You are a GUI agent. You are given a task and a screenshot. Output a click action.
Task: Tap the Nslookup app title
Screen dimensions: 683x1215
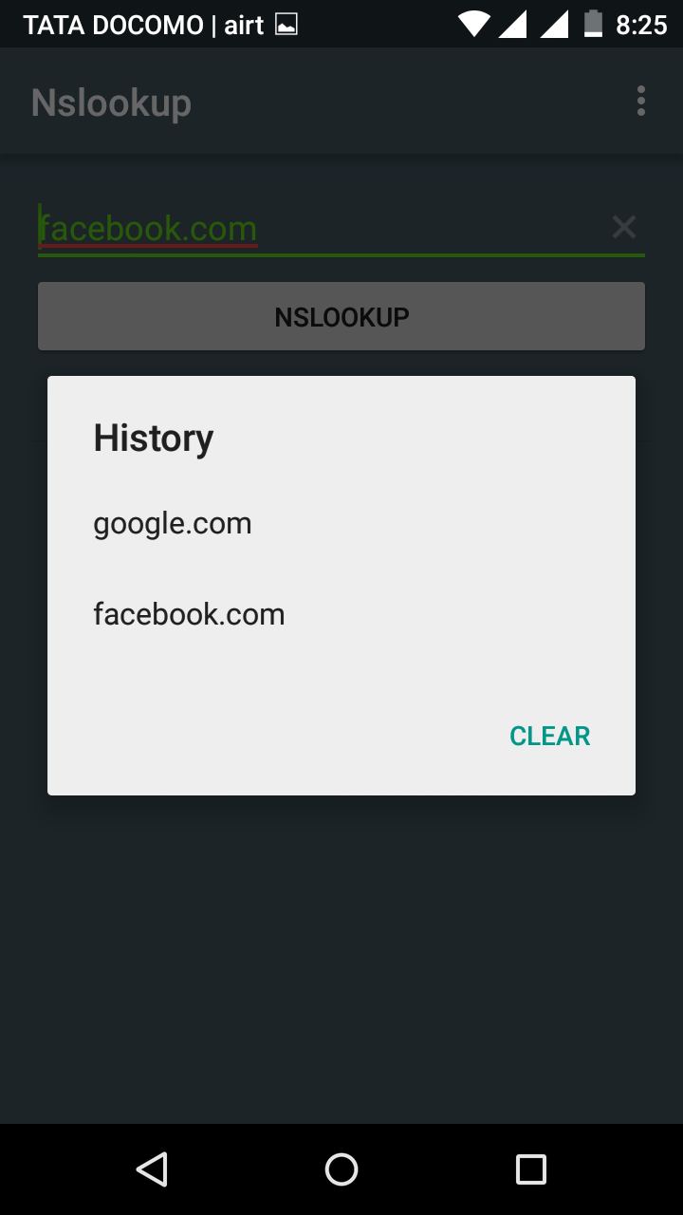[x=111, y=103]
